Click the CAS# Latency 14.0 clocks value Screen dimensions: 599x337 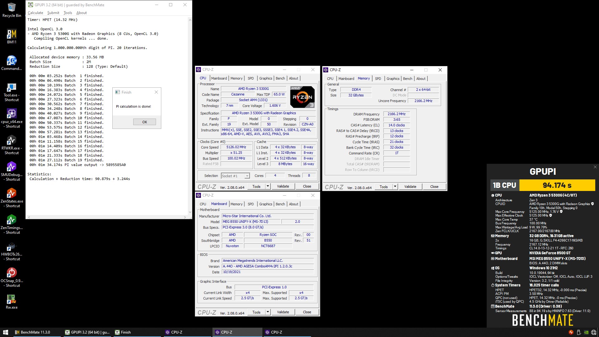[397, 125]
